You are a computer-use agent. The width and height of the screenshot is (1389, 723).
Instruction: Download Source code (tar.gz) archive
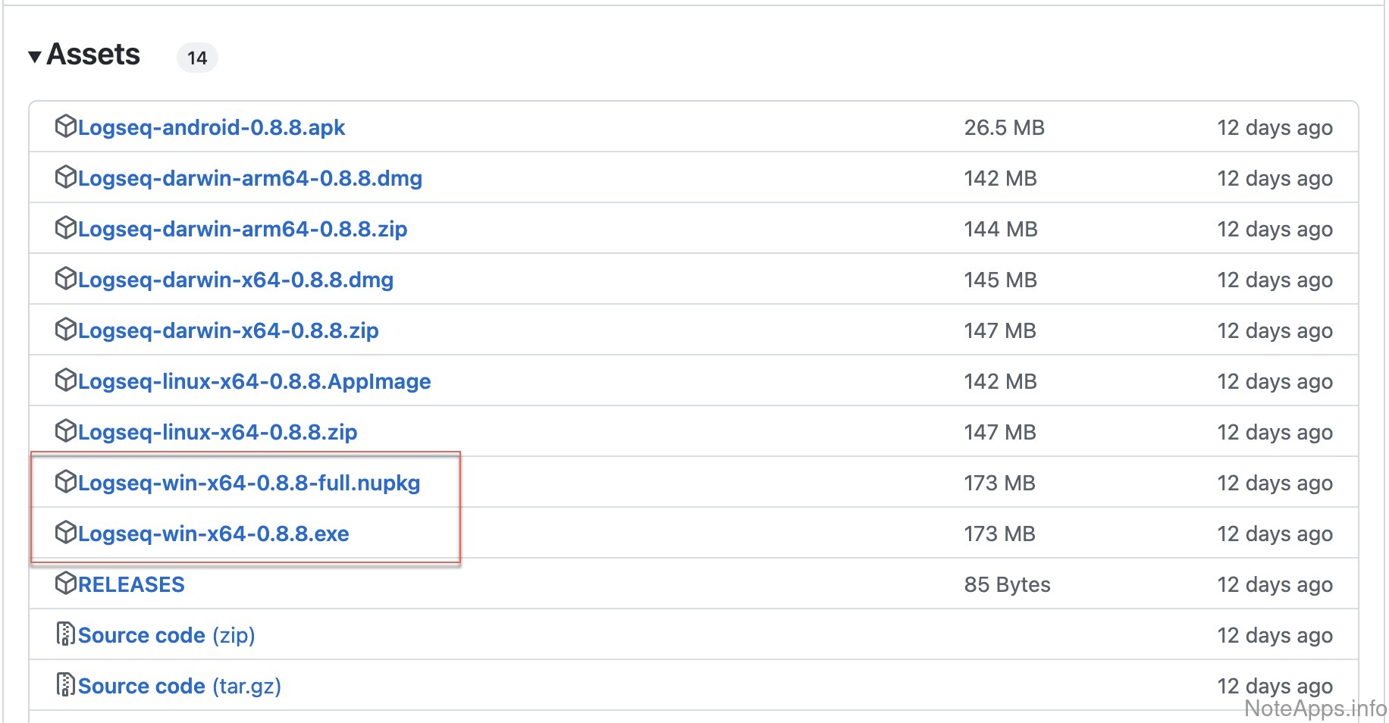(180, 686)
